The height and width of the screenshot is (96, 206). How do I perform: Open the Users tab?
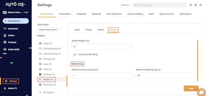(151, 14)
